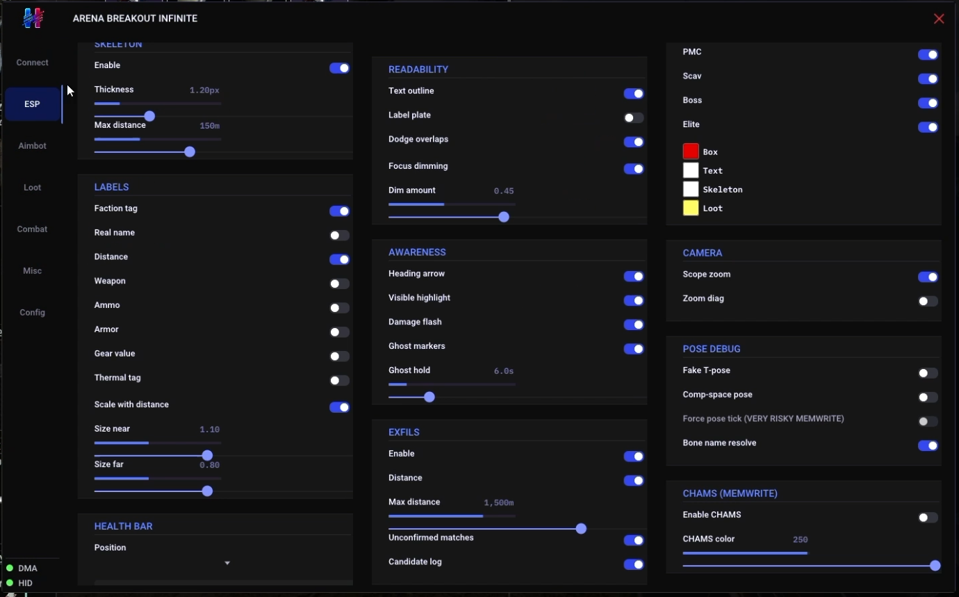Click the green DMA status indicator
The image size is (959, 597).
pyautogui.click(x=10, y=569)
